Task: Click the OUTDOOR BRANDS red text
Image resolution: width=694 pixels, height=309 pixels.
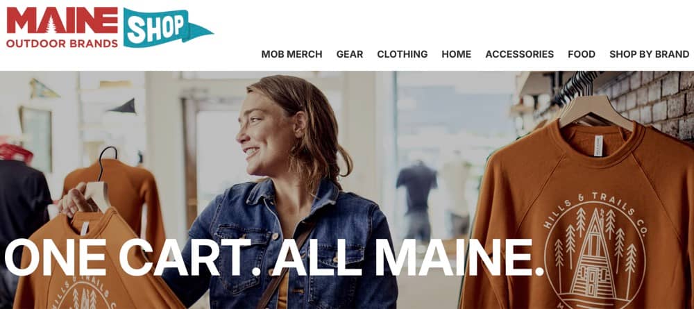Action: (62, 43)
